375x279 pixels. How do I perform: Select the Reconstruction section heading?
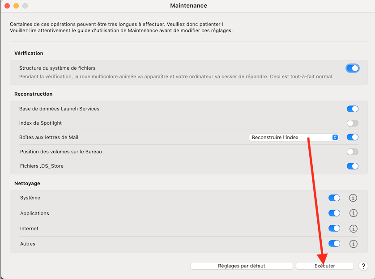[33, 94]
